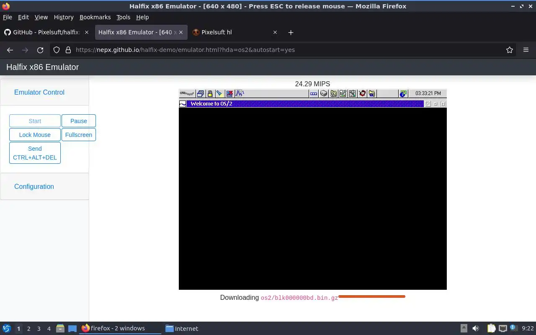
Task: Open the Tools menu
Action: pos(124,17)
